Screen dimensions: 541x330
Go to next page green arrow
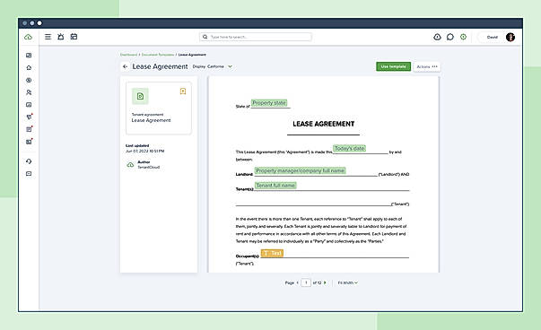coord(325,282)
